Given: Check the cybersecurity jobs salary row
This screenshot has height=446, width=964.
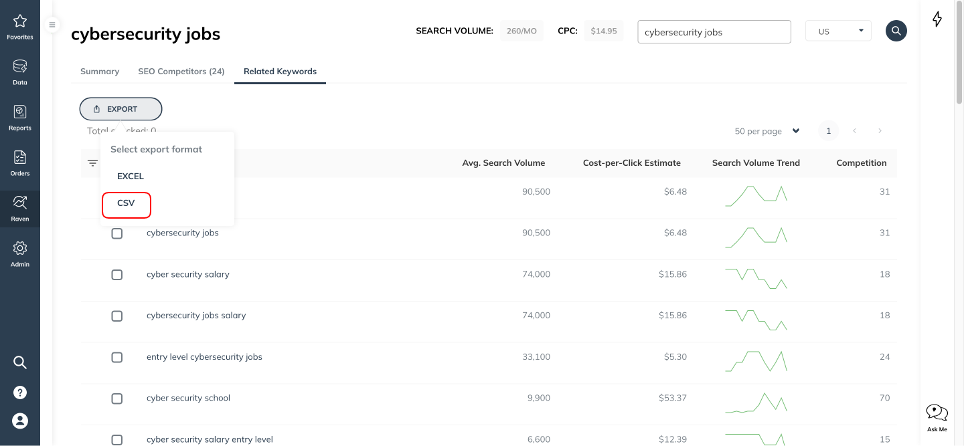Looking at the screenshot, I should coord(117,316).
